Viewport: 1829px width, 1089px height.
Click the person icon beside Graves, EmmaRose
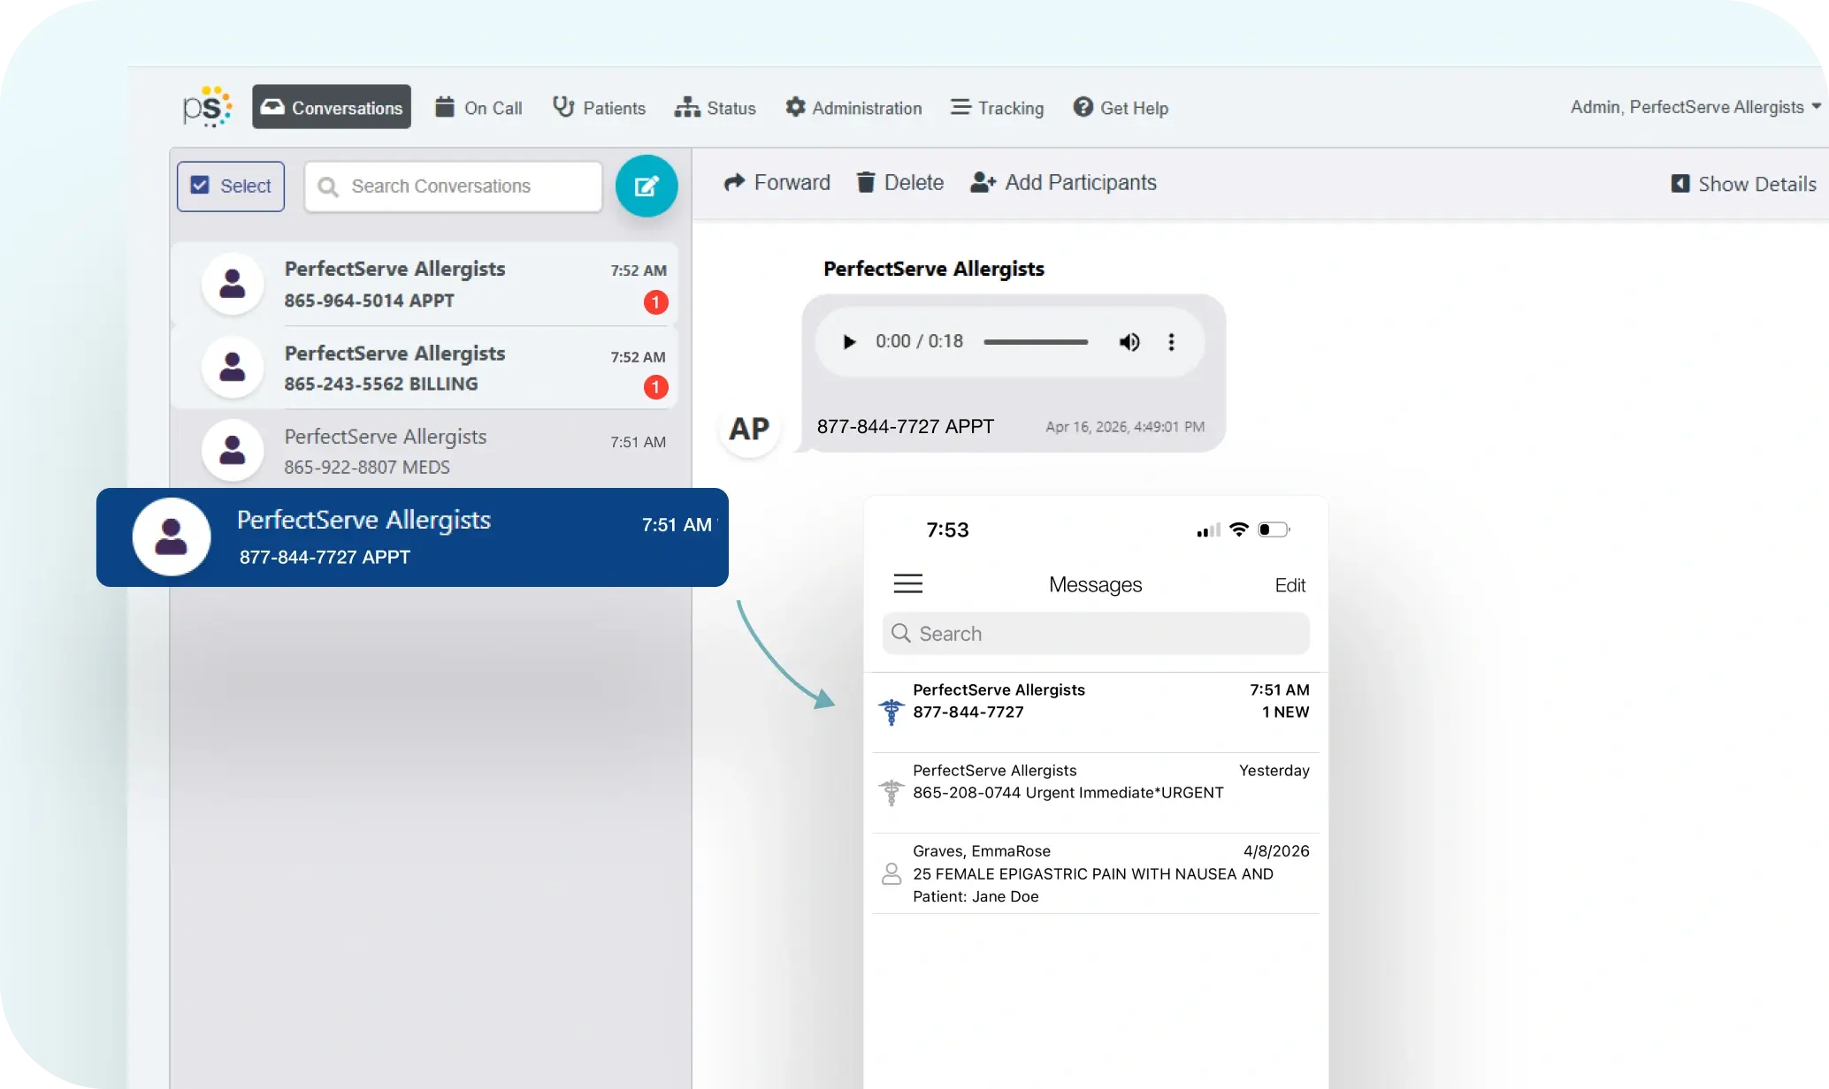892,874
